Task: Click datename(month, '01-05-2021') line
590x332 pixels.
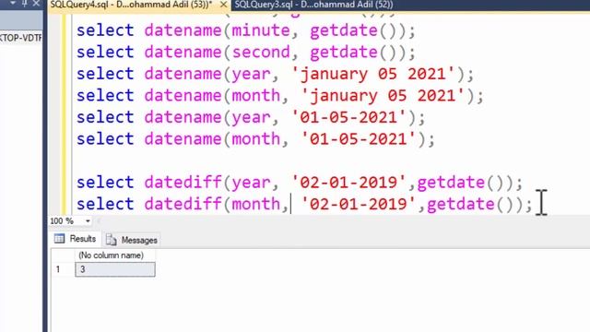Action: [256, 139]
